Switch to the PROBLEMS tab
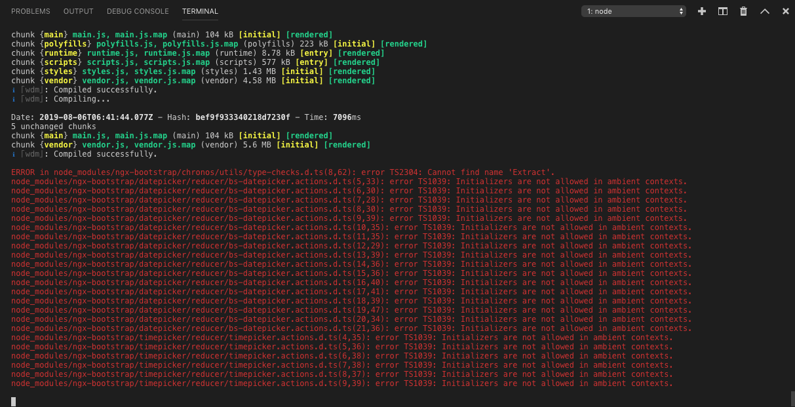795x407 pixels. [x=31, y=11]
